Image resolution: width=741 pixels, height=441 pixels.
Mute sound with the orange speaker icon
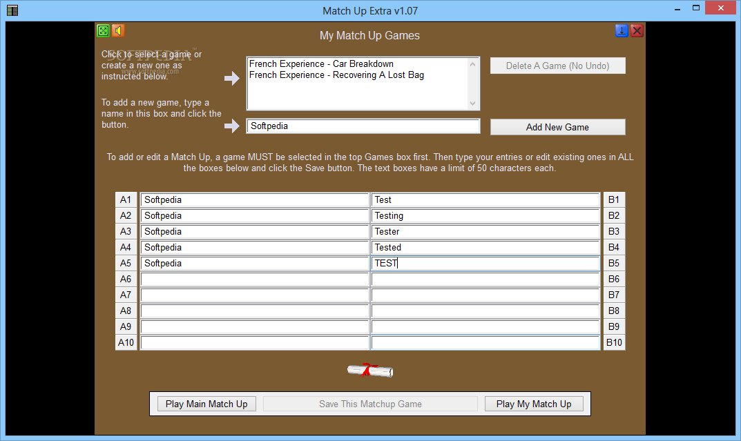[x=117, y=30]
